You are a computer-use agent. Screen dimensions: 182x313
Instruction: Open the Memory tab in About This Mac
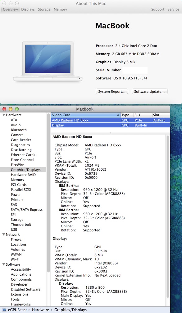[x=60, y=9]
